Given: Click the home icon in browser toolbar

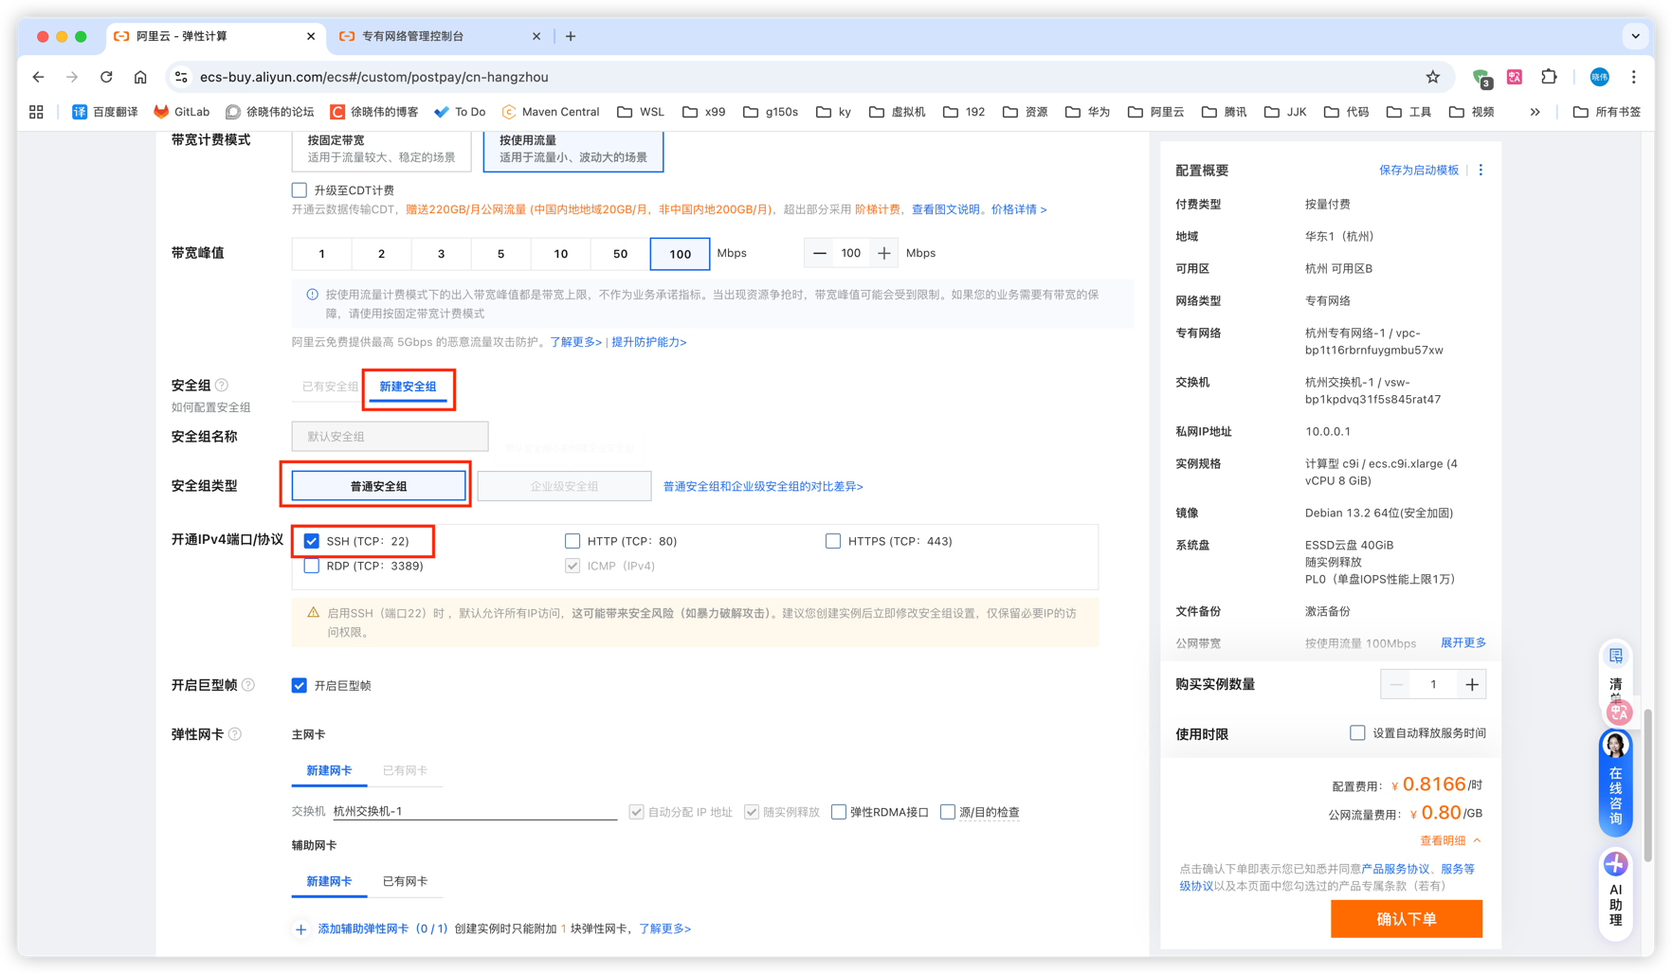Looking at the screenshot, I should [140, 77].
